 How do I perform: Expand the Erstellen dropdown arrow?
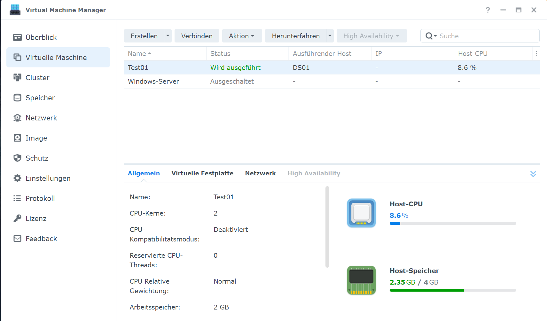pyautogui.click(x=168, y=36)
